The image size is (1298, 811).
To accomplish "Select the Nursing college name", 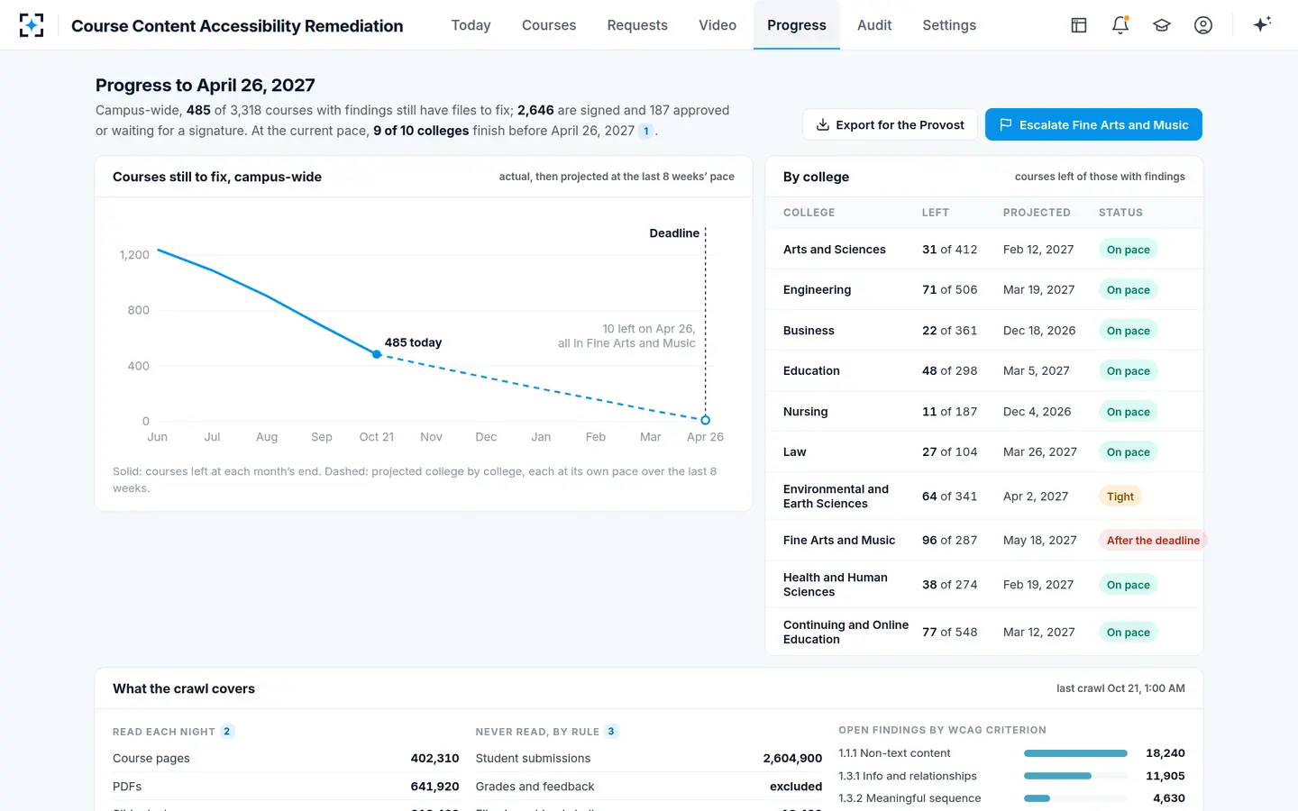I will coord(805,412).
